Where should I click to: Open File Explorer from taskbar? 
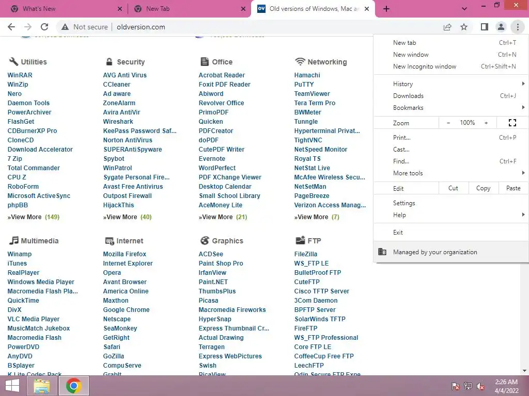coord(42,386)
